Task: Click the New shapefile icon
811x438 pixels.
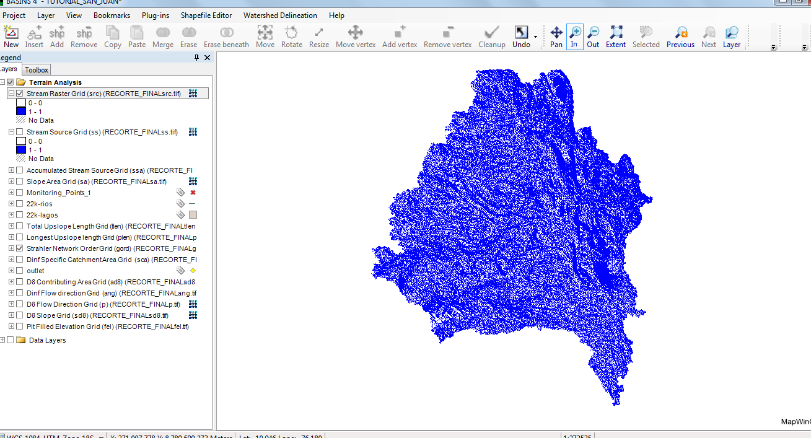Action: click(11, 37)
